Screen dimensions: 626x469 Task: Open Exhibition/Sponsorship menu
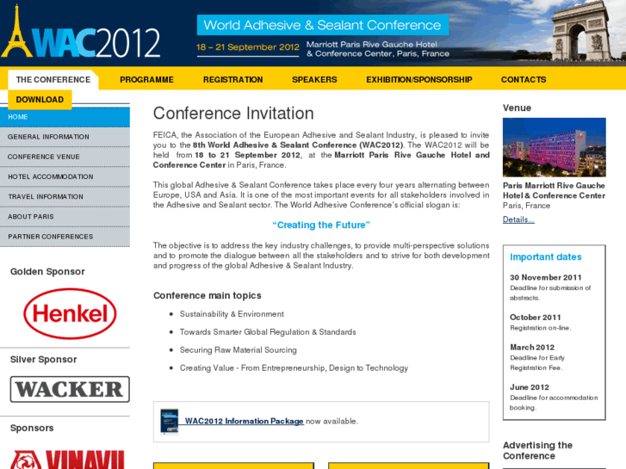click(x=419, y=80)
